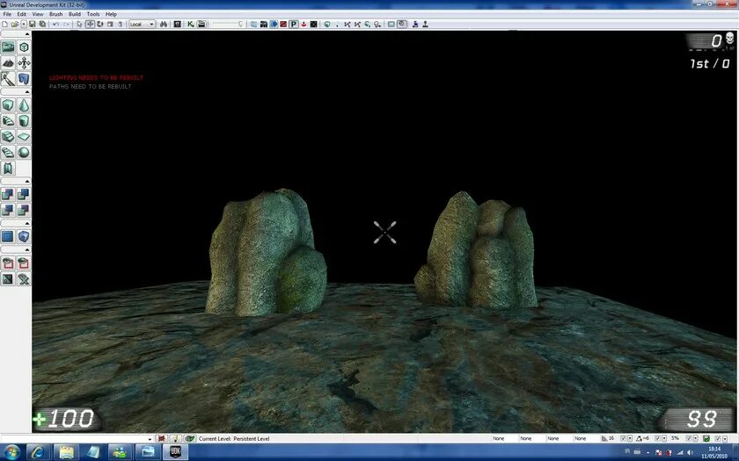Image resolution: width=739 pixels, height=461 pixels.
Task: Build a Sphere (tetrahedron) brush
Action: (24, 153)
